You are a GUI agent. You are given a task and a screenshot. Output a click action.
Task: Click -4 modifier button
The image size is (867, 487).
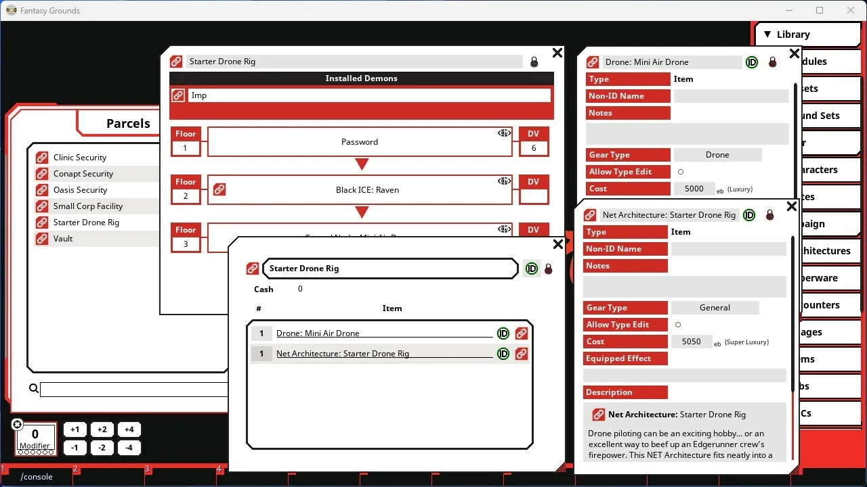[x=129, y=448]
